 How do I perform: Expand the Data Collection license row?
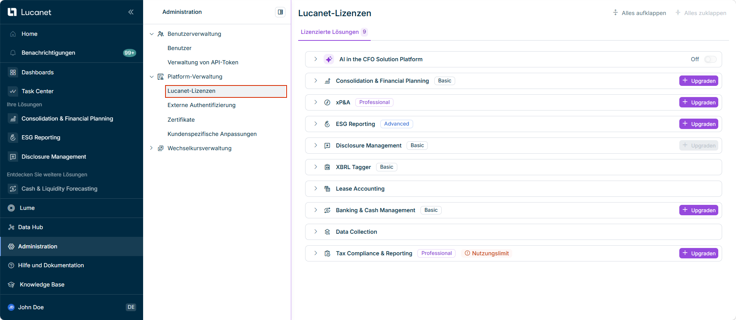point(316,232)
